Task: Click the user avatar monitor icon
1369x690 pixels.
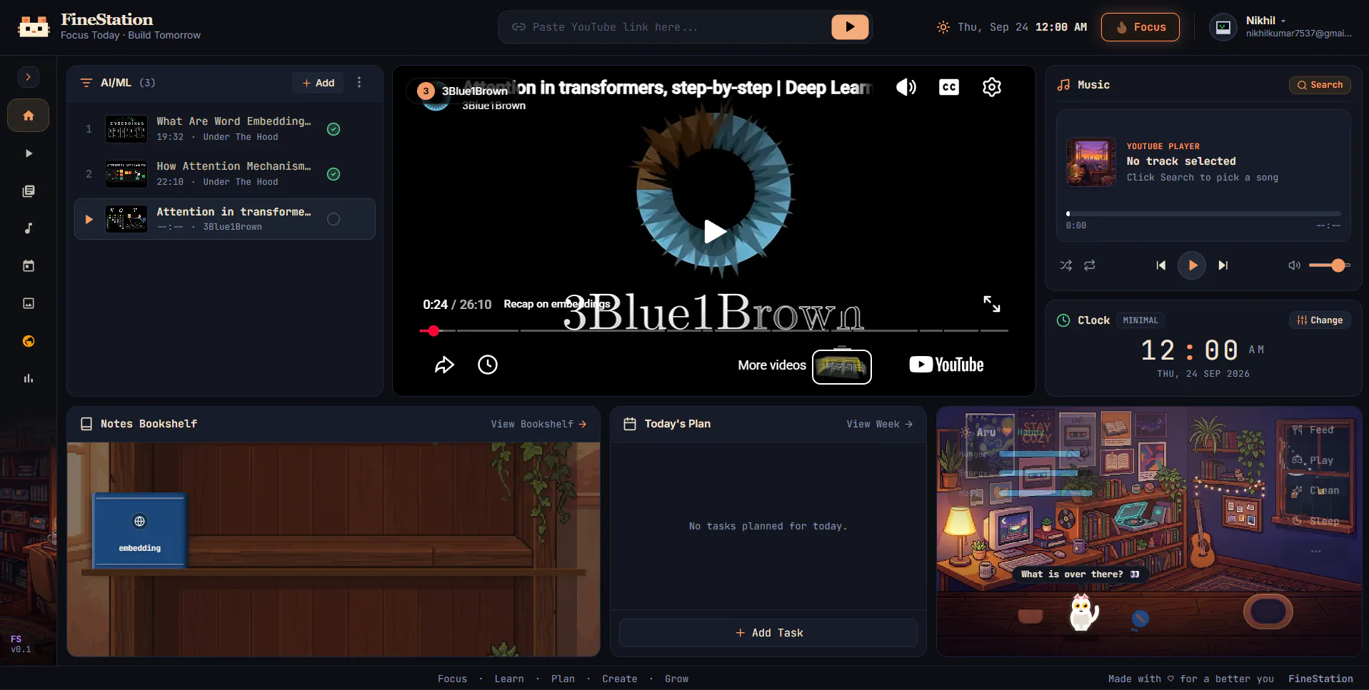Action: coord(1223,27)
